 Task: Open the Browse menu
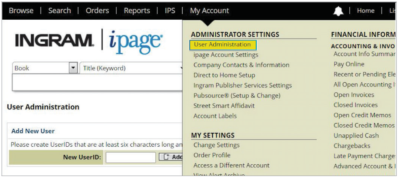point(21,11)
